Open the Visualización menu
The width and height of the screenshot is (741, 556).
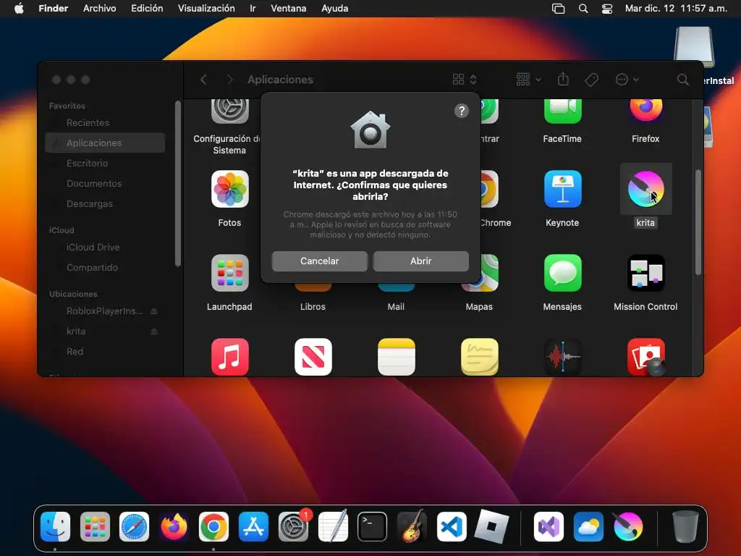(x=206, y=8)
